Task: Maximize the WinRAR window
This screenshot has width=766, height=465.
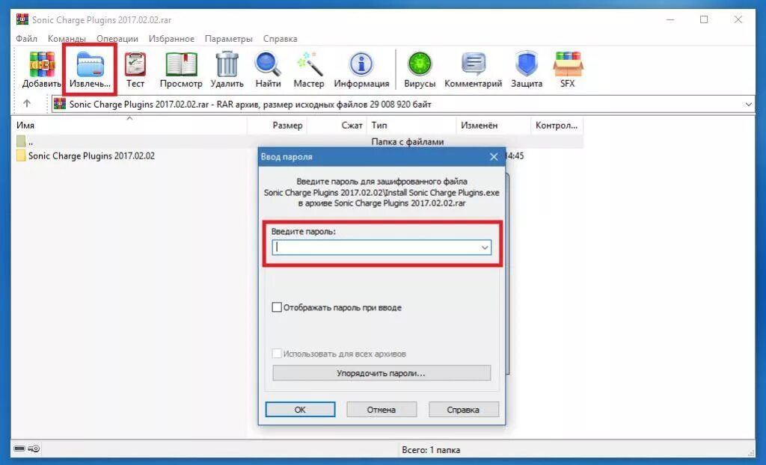Action: [x=704, y=19]
